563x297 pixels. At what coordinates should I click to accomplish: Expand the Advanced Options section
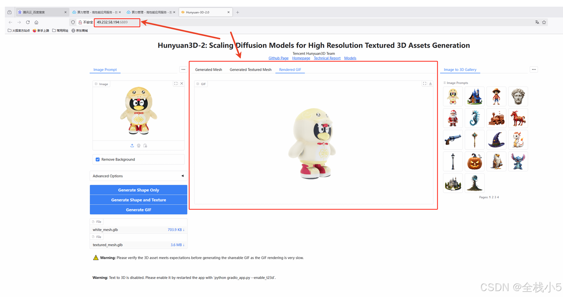click(138, 176)
